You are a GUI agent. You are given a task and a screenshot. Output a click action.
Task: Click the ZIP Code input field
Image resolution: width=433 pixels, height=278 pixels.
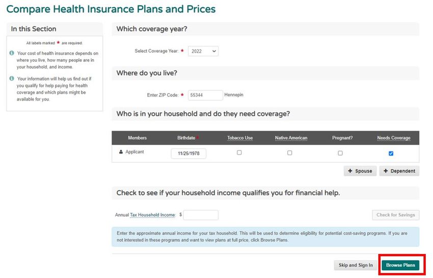(205, 95)
